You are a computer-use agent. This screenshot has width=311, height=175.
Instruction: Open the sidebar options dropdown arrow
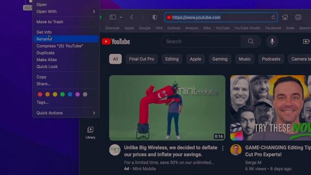click(x=121, y=17)
